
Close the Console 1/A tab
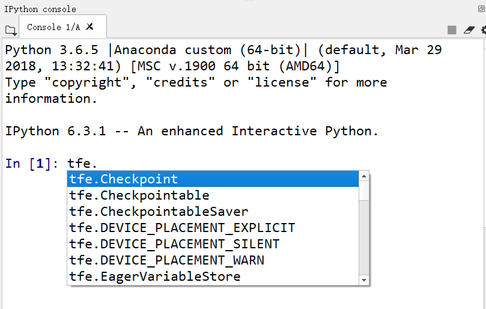[90, 26]
